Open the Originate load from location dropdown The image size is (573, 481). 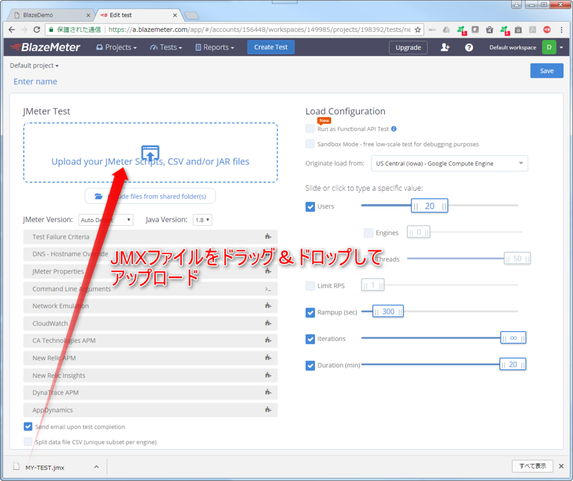(449, 163)
